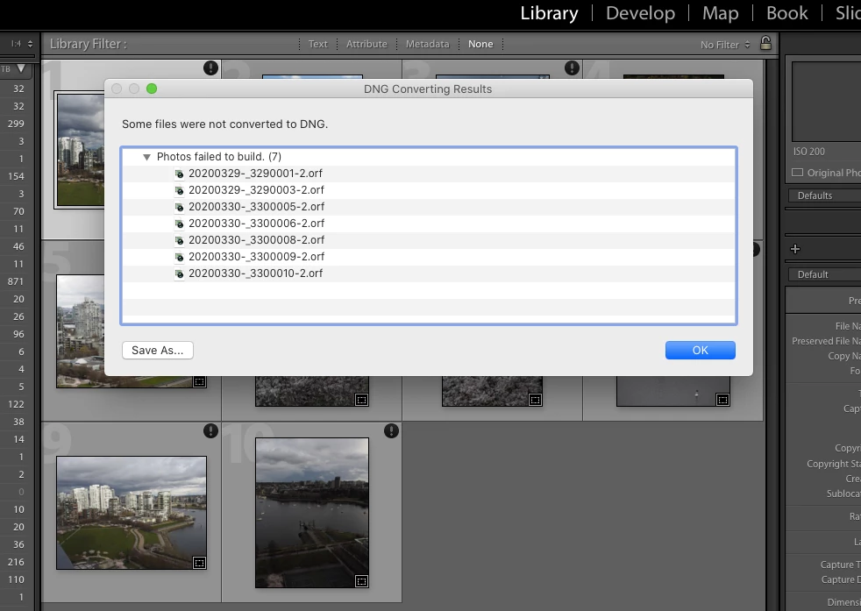
Task: Toggle the Original Photo checkbox
Action: [797, 173]
